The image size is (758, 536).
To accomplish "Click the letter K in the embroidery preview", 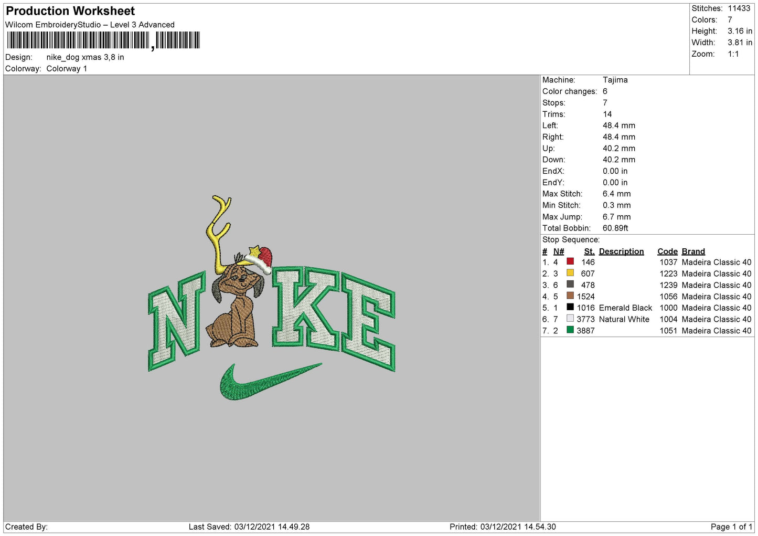I will (x=305, y=308).
